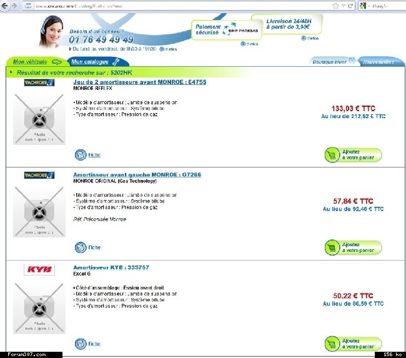The width and height of the screenshot is (406, 358).
Task: Click the site identity icon in address bar
Action: point(28,6)
